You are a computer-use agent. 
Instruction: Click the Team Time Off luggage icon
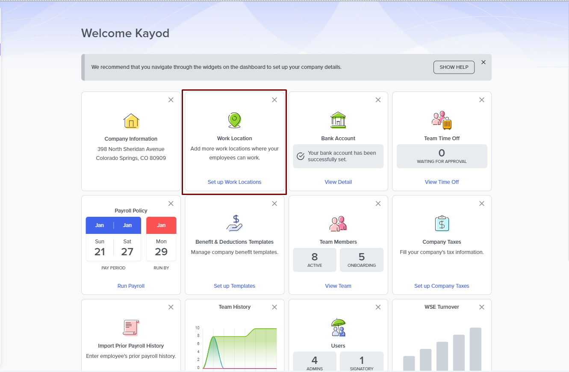pyautogui.click(x=442, y=121)
